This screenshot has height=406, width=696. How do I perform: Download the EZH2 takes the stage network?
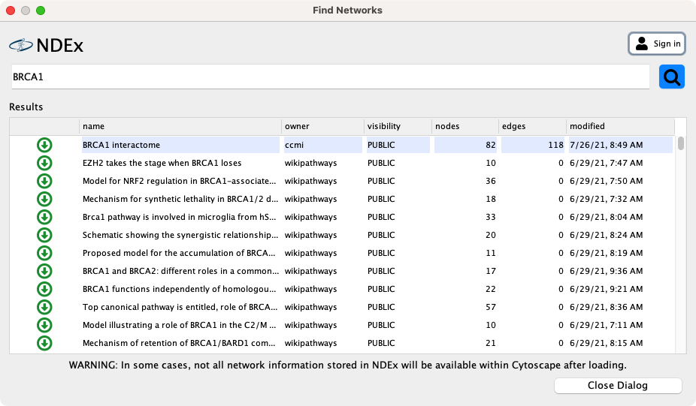(x=44, y=163)
